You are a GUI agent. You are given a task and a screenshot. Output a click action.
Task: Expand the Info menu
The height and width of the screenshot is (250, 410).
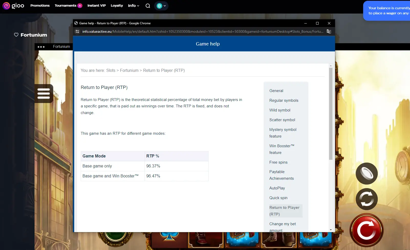click(134, 6)
